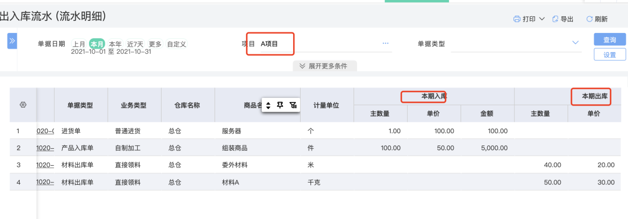Select the 近7天 date range option
Viewport: 628px width, 219px height.
(135, 43)
